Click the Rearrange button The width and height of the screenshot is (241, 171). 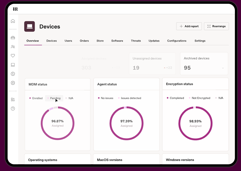point(216,26)
